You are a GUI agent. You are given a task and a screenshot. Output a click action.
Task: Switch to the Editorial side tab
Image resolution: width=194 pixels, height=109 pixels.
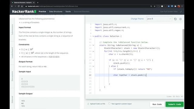(12, 100)
